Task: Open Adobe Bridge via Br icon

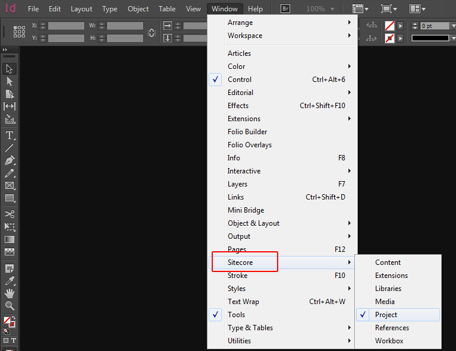Action: point(285,9)
